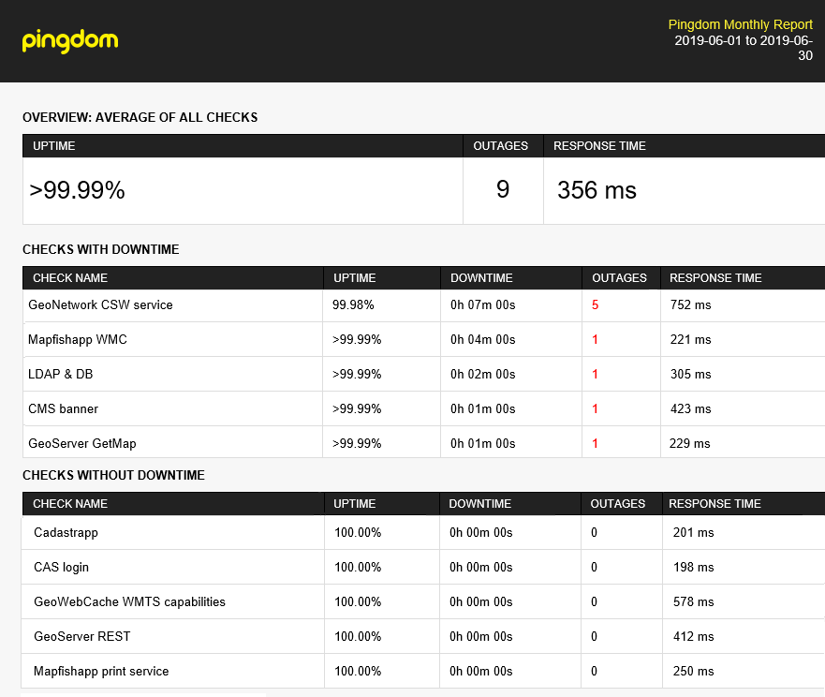The image size is (825, 697).
Task: Click the Checks Without Downtime heading
Action: coord(113,475)
